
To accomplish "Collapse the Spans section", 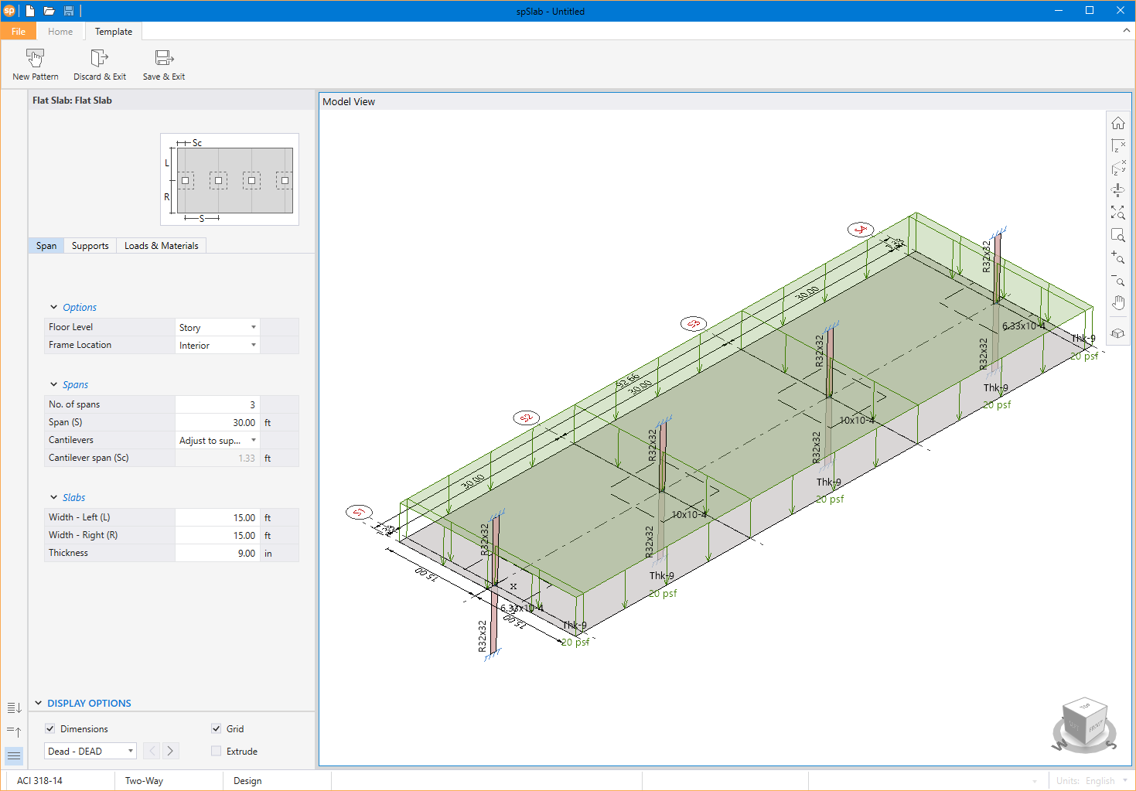I will pyautogui.click(x=54, y=384).
